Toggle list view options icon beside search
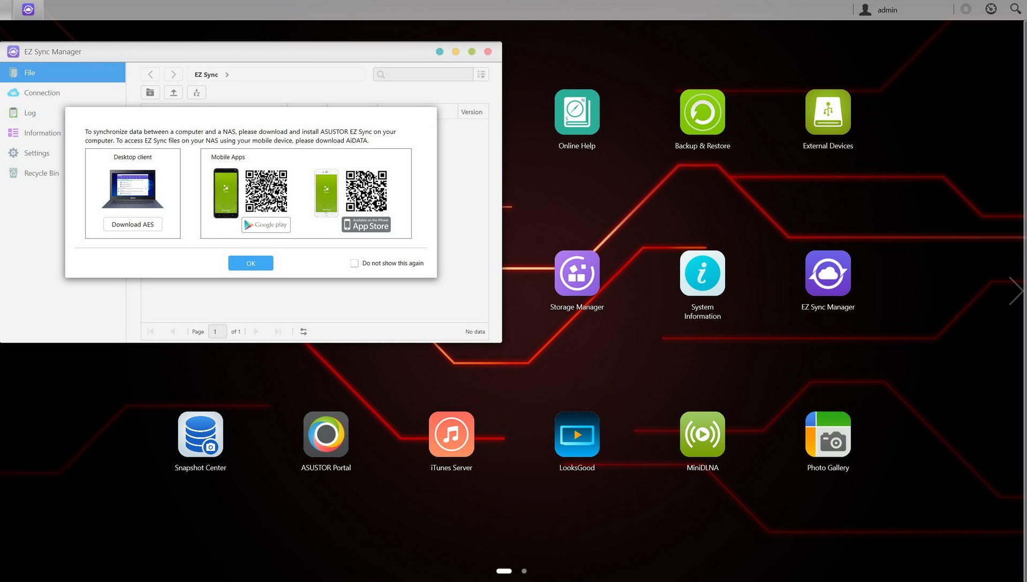1027x582 pixels. (481, 74)
